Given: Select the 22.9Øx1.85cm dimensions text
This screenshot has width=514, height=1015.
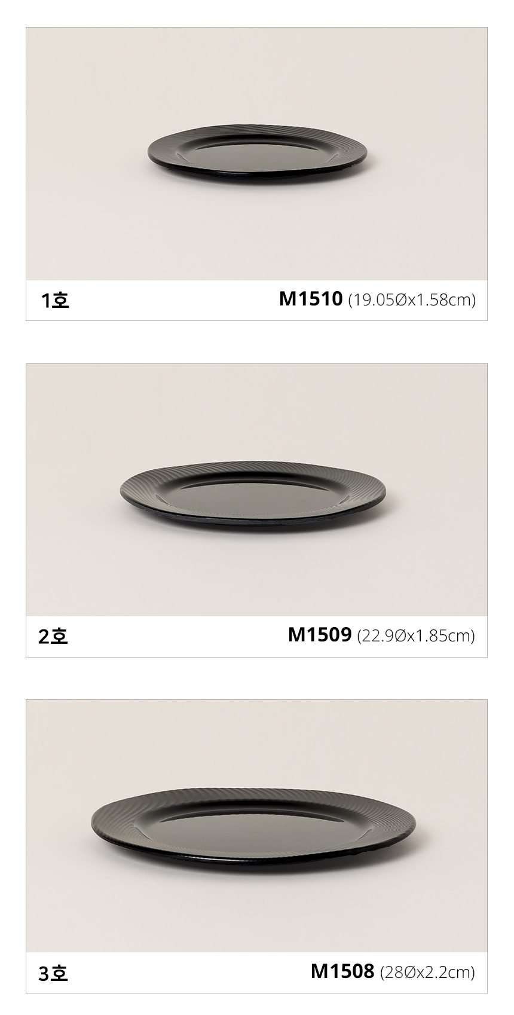Looking at the screenshot, I should 416,636.
